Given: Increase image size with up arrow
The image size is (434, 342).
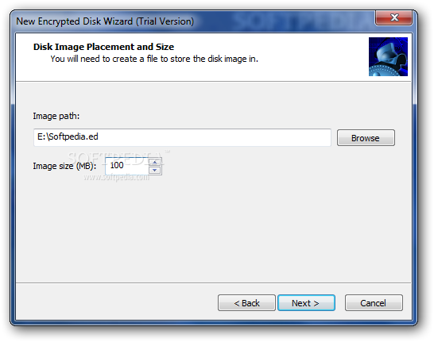Looking at the screenshot, I should [x=155, y=162].
